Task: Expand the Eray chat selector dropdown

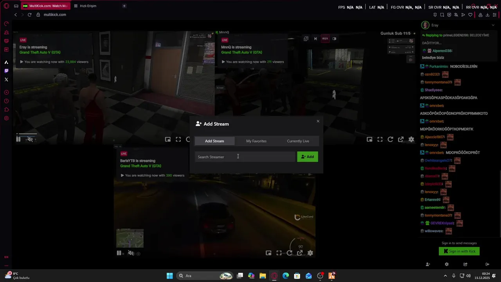Action: click(493, 25)
